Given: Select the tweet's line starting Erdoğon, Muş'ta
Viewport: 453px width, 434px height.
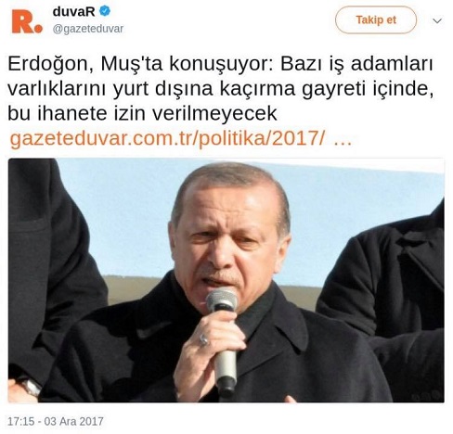Looking at the screenshot, I should click(x=220, y=64).
